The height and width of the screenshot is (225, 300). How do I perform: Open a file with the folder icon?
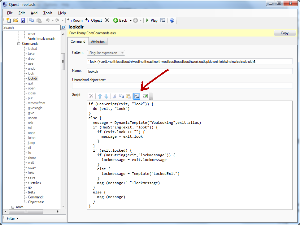pos(16,20)
